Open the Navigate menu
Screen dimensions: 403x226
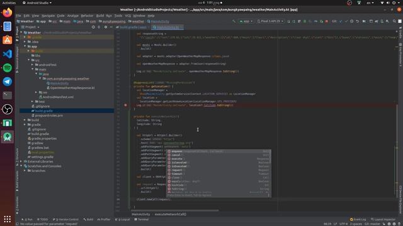tap(48, 16)
